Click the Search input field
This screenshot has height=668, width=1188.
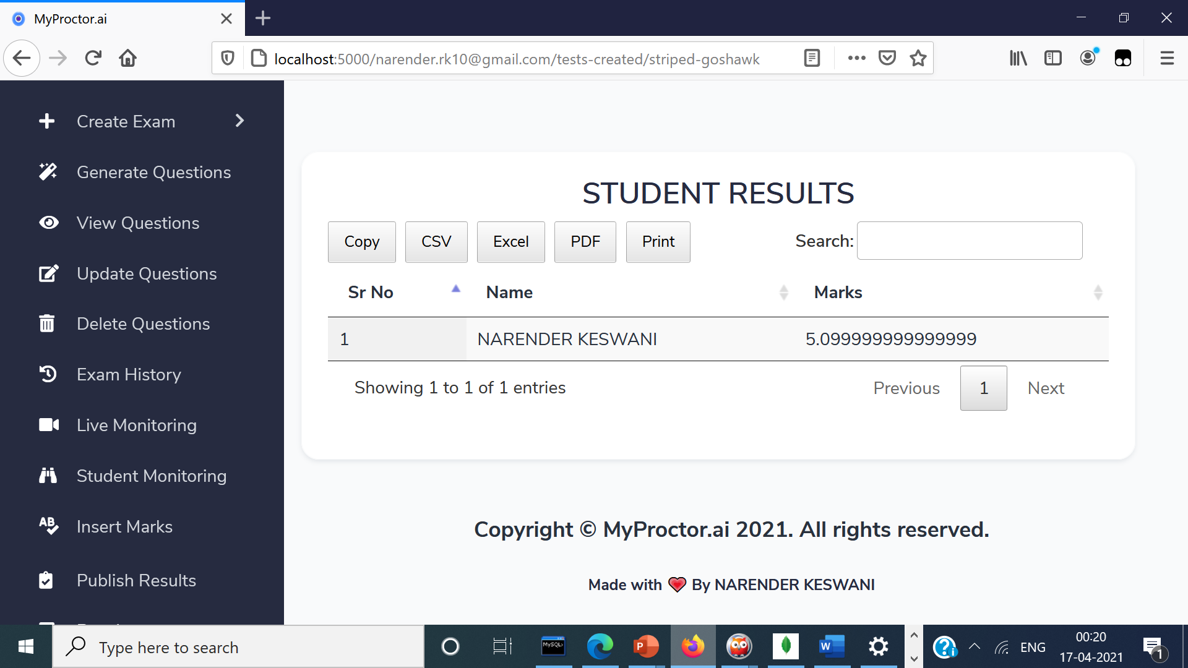coord(969,241)
